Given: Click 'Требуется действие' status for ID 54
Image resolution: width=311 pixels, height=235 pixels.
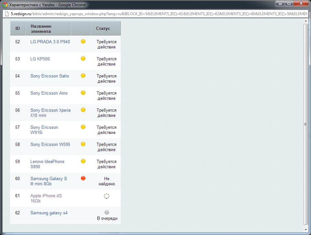Looking at the screenshot, I should pyautogui.click(x=106, y=78).
